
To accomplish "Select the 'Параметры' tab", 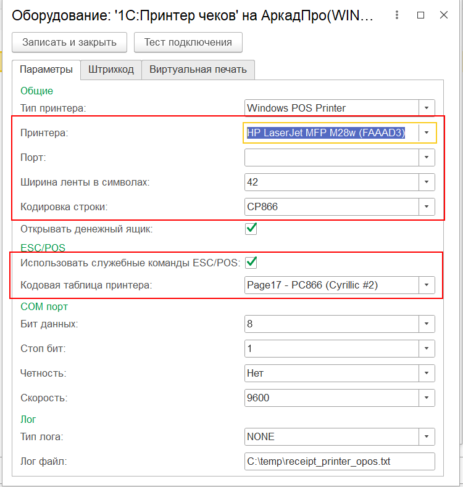I will click(46, 70).
